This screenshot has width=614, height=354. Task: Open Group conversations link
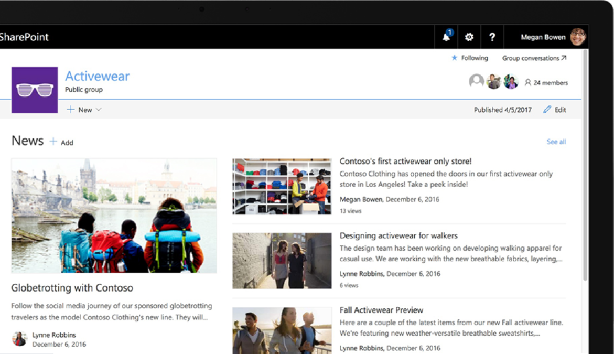[x=534, y=58]
